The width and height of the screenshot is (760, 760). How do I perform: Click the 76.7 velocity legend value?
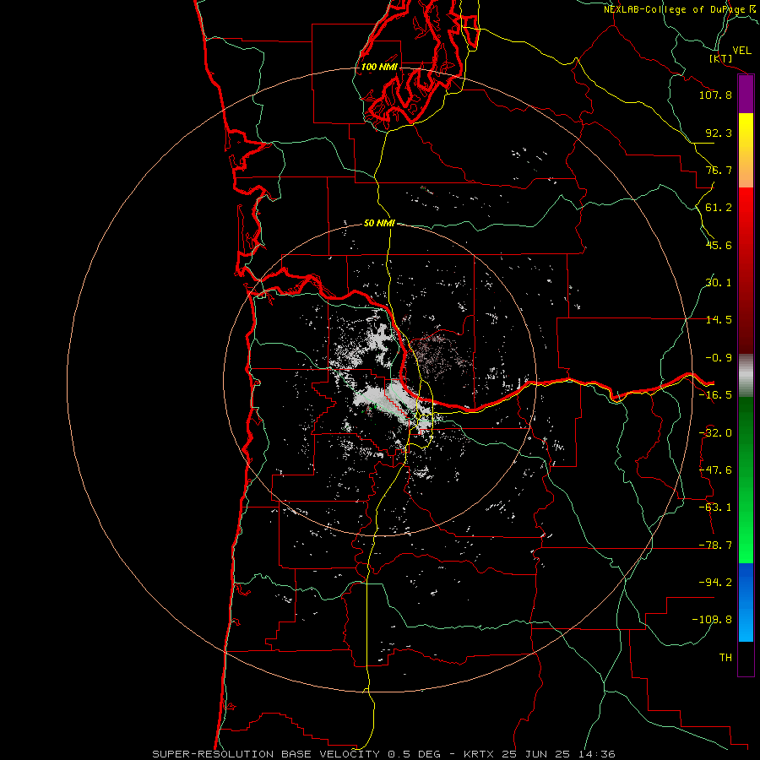click(x=719, y=170)
